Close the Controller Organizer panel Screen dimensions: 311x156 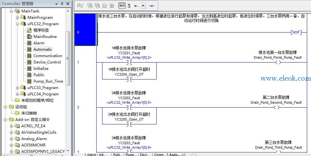pos(68,4)
